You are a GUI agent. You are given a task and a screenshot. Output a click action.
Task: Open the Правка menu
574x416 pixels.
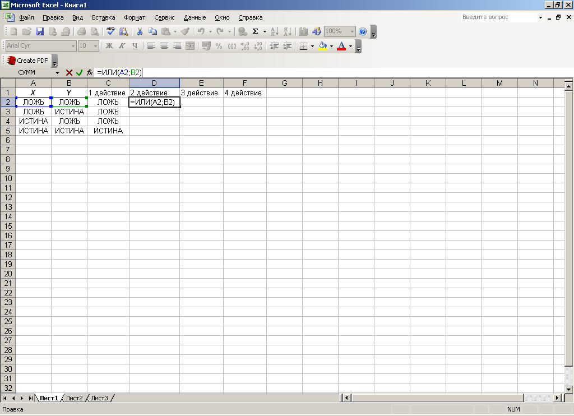tap(53, 17)
